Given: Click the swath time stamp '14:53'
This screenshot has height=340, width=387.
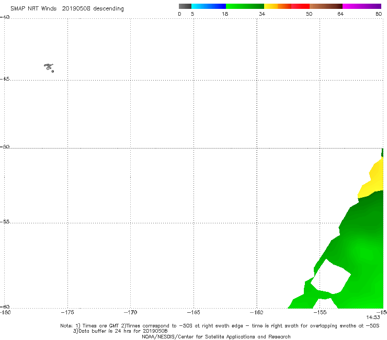Looking at the screenshot, I should pos(373,318).
